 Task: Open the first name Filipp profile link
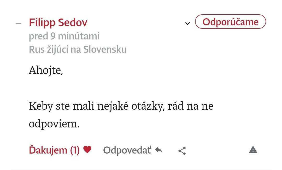(42, 23)
